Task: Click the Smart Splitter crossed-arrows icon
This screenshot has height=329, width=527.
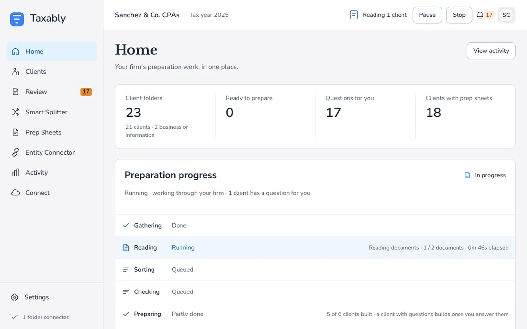Action: click(15, 112)
